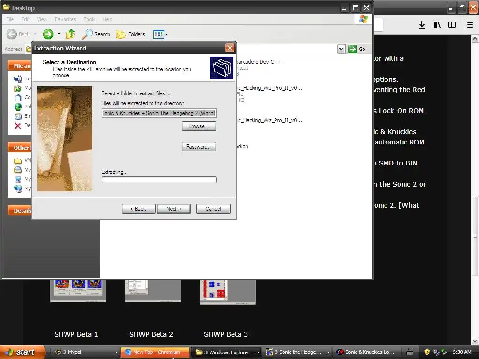
Task: Open the Forward history dropdown arrow
Action: tap(59, 34)
